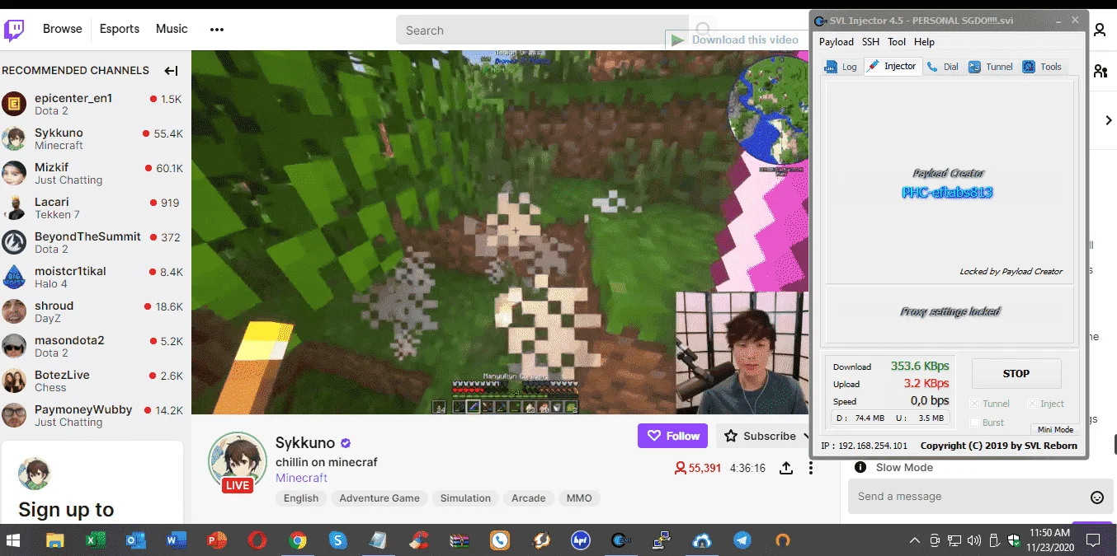Open stream options vertical dots menu

[811, 468]
